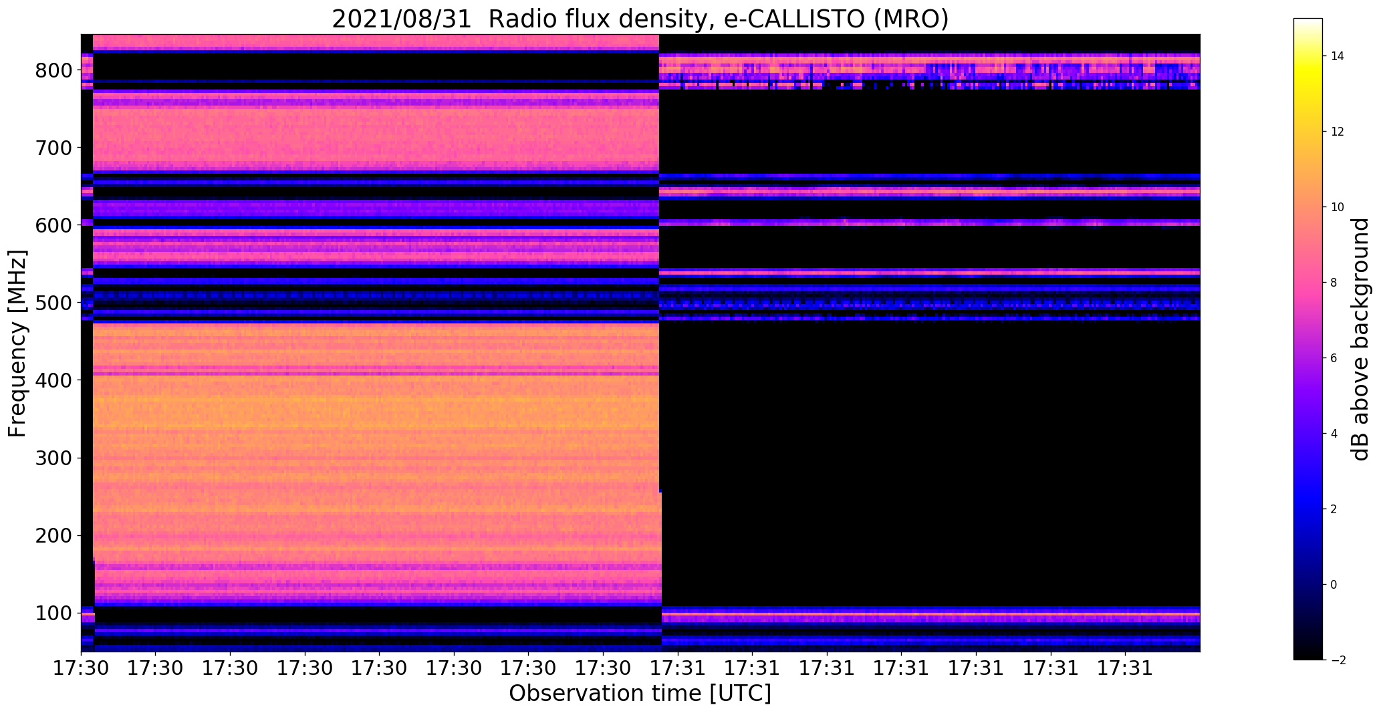Click the 8 value on the colorbar scale
Image resolution: width=1381 pixels, height=713 pixels.
pyautogui.click(x=1334, y=283)
